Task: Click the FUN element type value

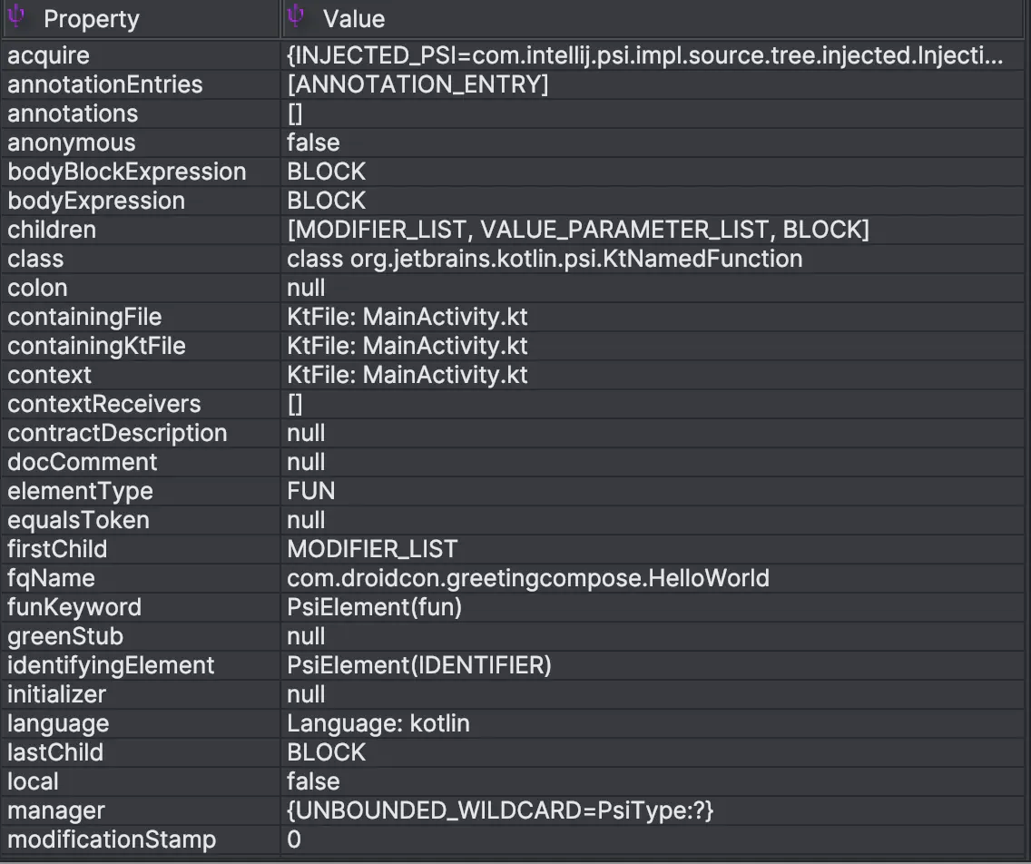Action: click(x=311, y=491)
